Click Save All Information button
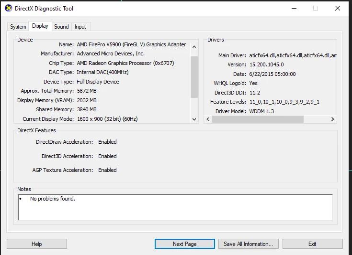 (x=248, y=244)
